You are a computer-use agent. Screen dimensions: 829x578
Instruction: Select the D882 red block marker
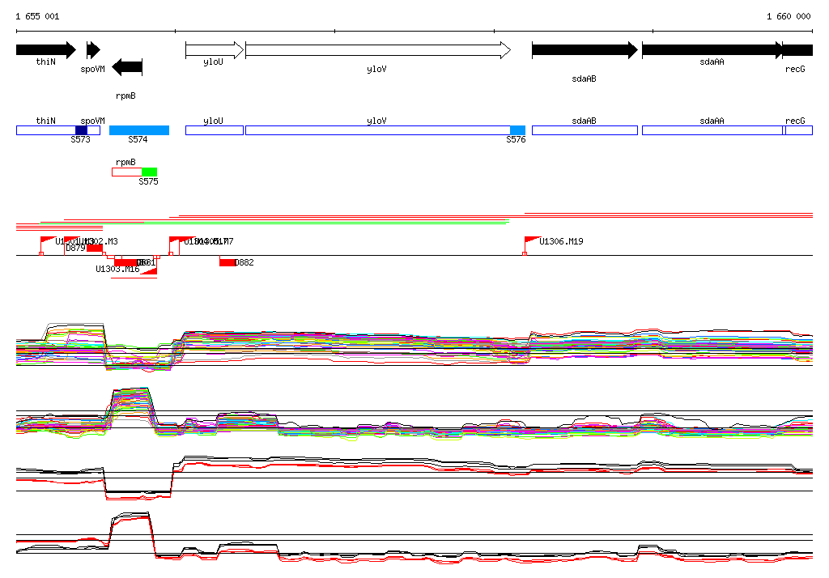point(227,262)
